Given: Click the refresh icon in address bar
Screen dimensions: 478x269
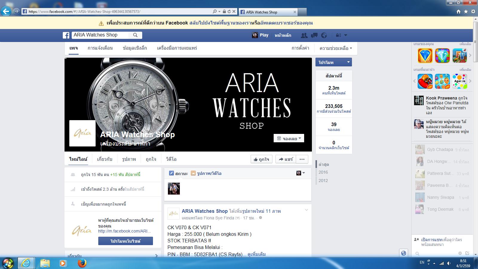Looking at the screenshot, I should (229, 12).
